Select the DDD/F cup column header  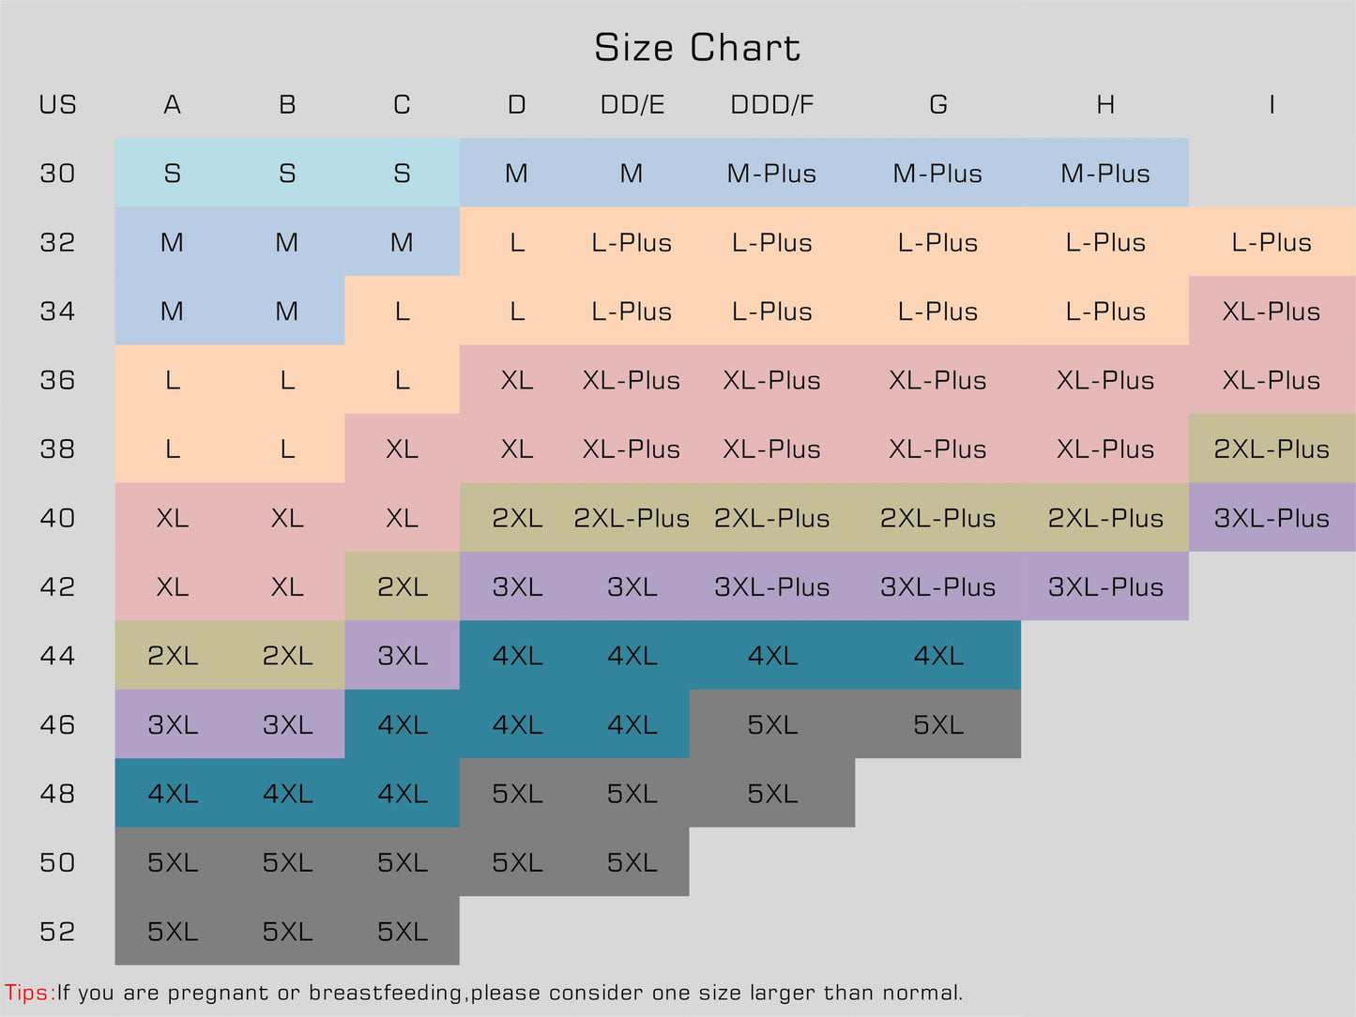771,104
